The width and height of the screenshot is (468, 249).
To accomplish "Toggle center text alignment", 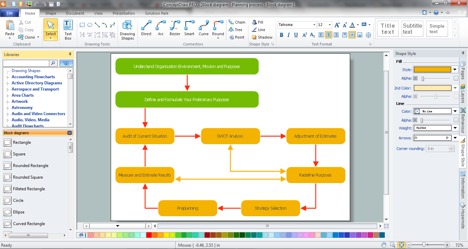I will (x=328, y=35).
